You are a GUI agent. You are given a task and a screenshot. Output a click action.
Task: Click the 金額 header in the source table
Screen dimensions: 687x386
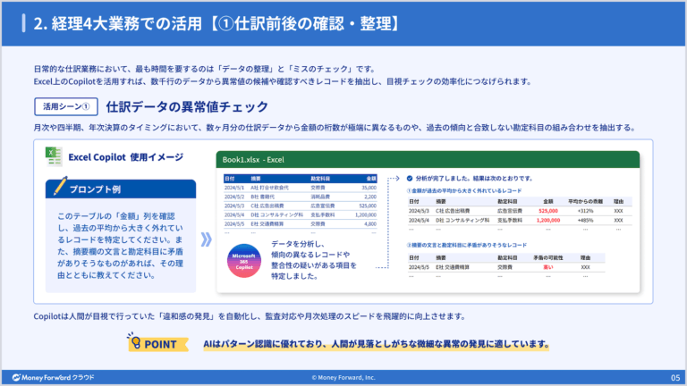[371, 179]
